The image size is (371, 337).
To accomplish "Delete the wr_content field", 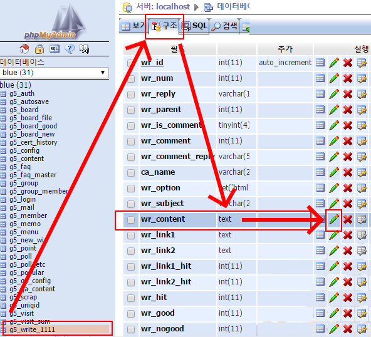I will click(348, 219).
